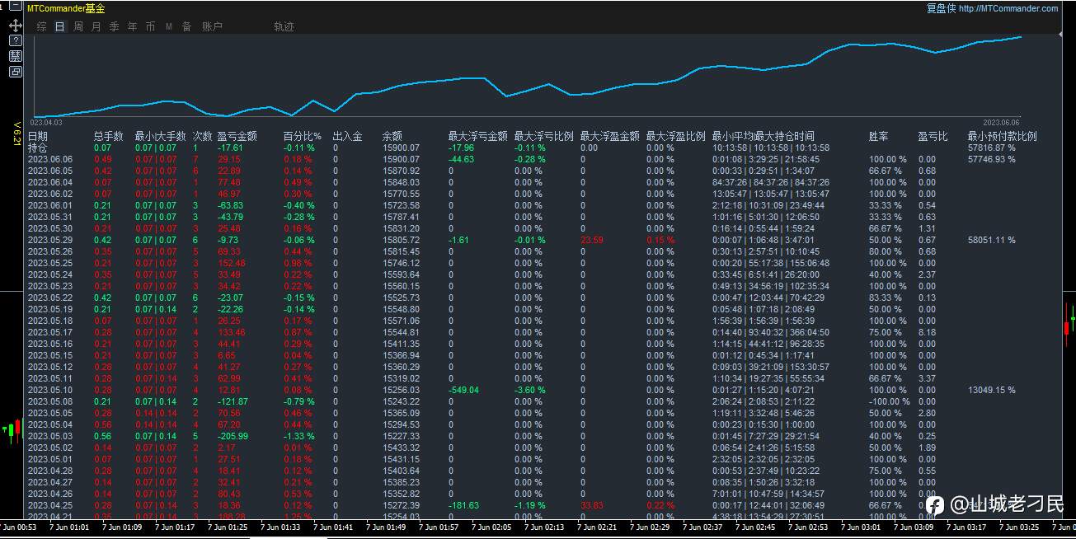Click the 最大浮盈比例 column header
1076x539 pixels.
676,136
